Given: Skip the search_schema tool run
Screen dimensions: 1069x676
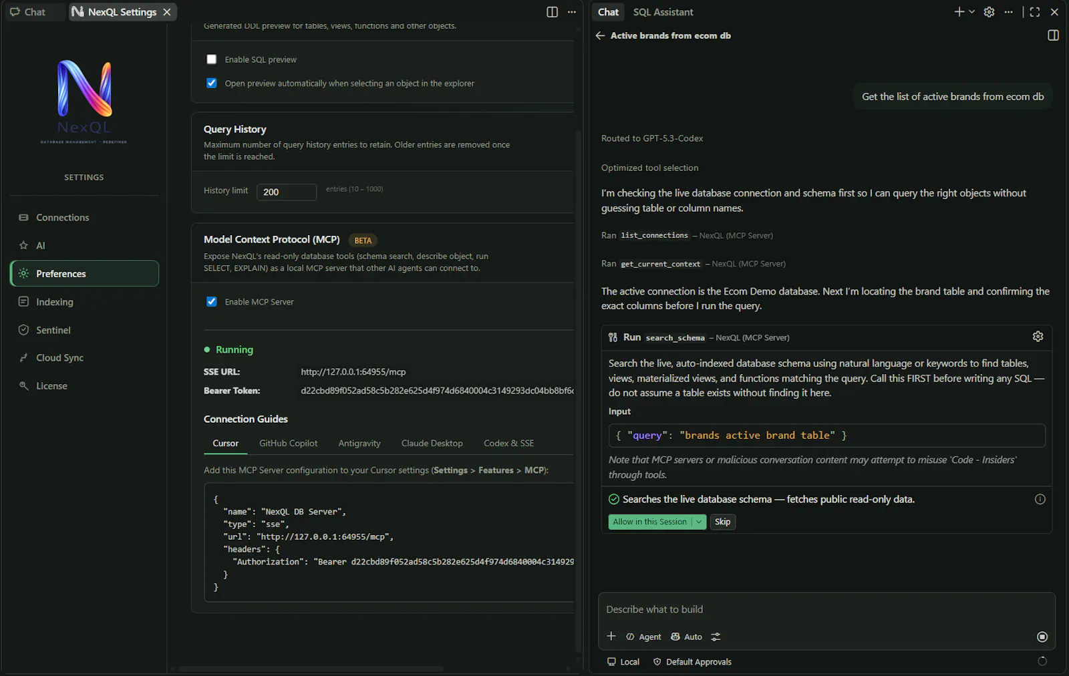Looking at the screenshot, I should pyautogui.click(x=722, y=522).
